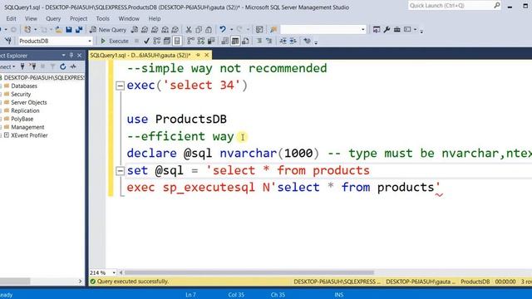
Task: Click the Undo arrow icon
Action: 223,30
